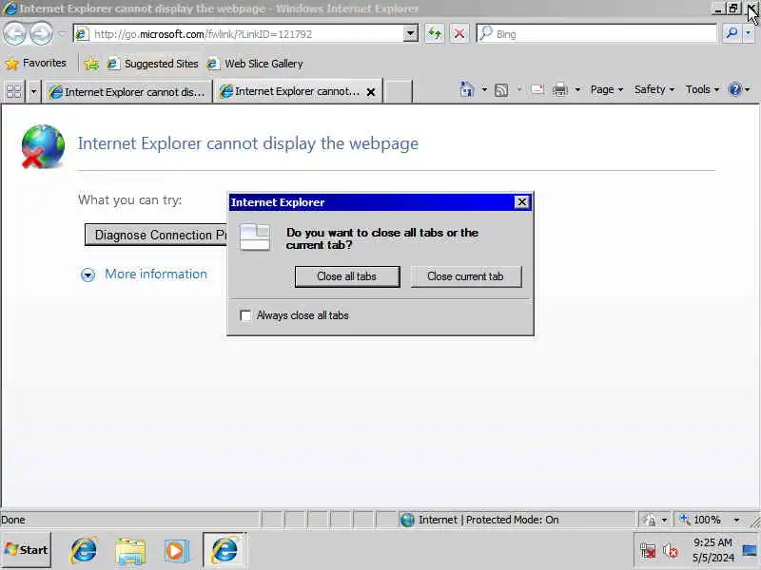Viewport: 761px width, 570px height.
Task: Click the Read Mail icon
Action: (537, 89)
